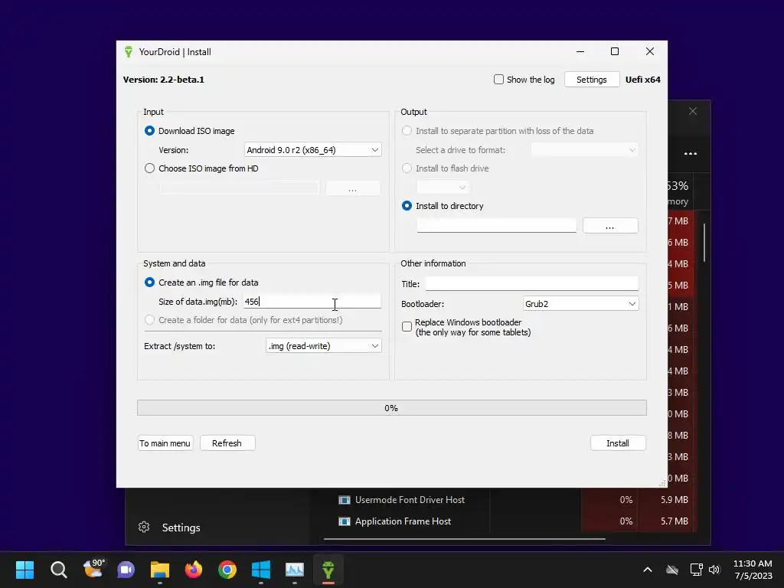
Task: Open Task Manager three-dots more menu
Action: point(691,153)
